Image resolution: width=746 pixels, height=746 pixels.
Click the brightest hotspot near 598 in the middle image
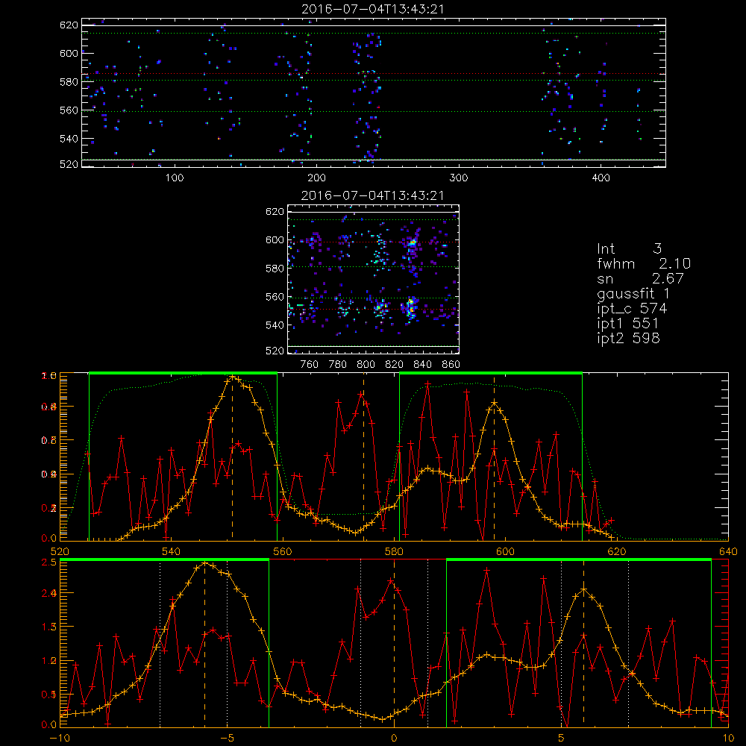pos(412,242)
